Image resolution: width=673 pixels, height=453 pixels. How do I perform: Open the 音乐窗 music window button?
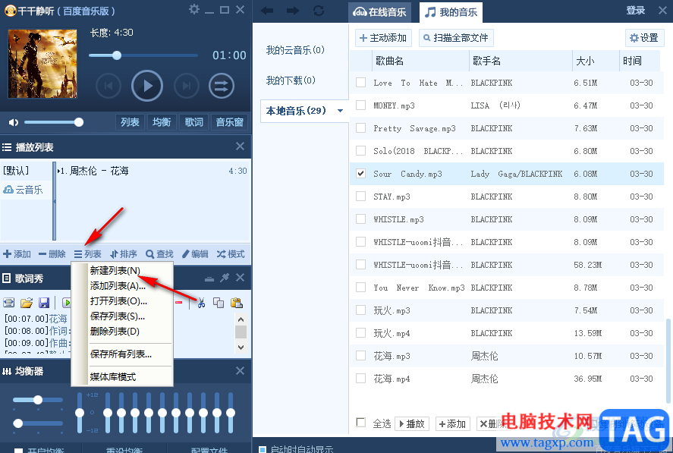(230, 122)
